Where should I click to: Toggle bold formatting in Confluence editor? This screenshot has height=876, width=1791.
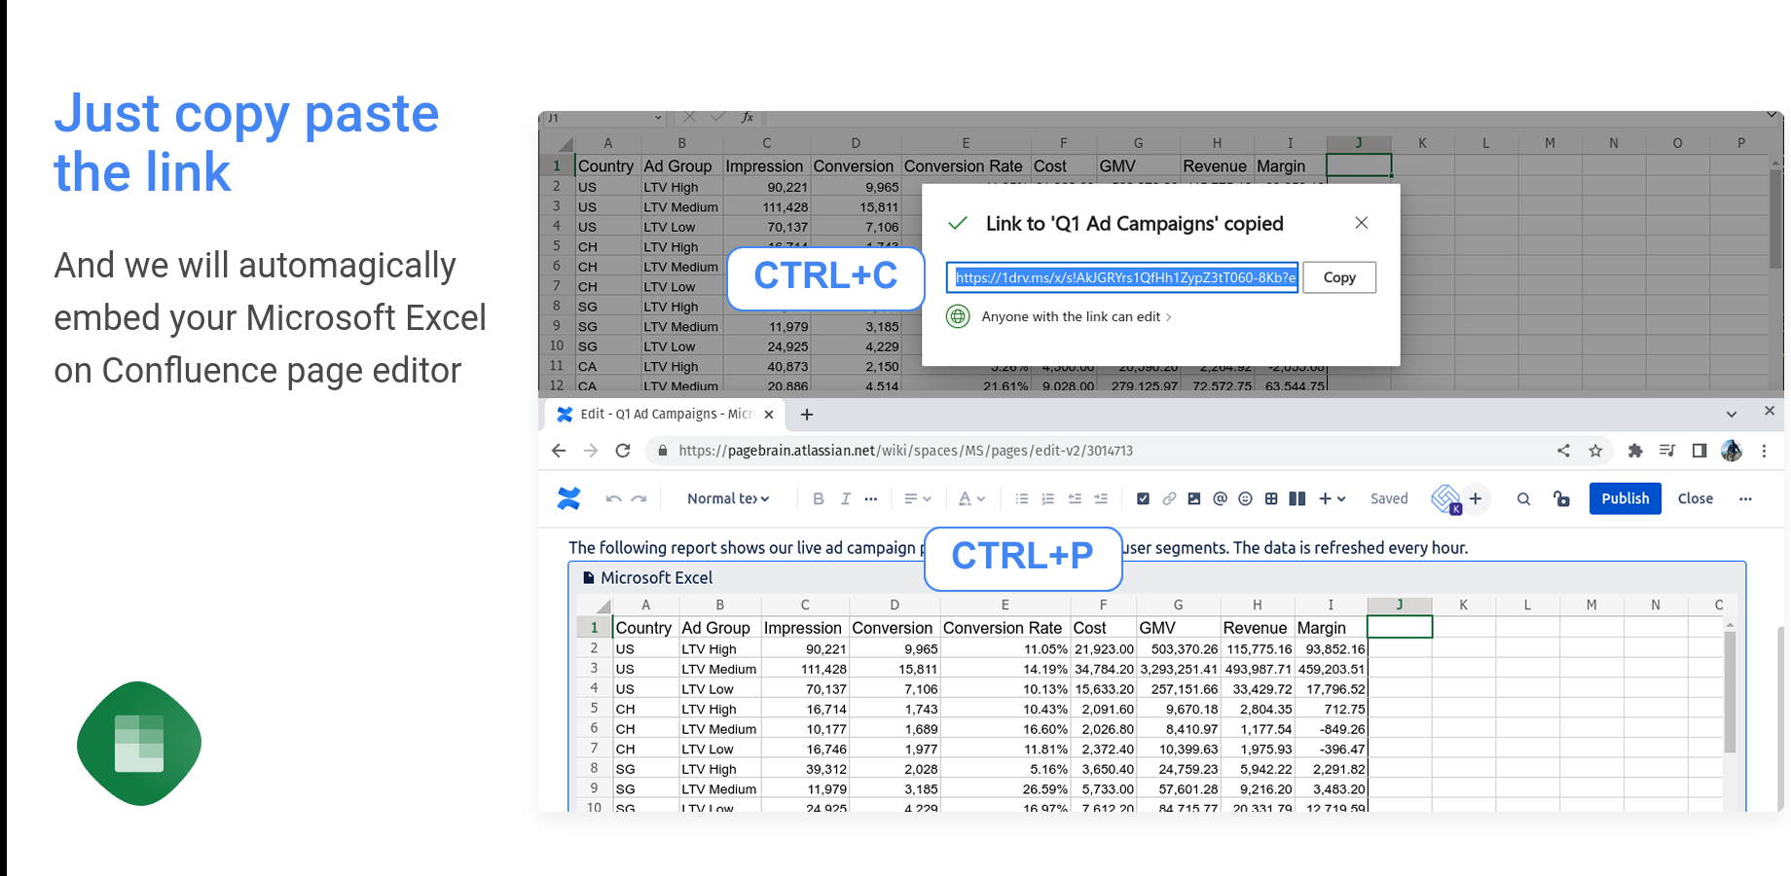(x=819, y=498)
